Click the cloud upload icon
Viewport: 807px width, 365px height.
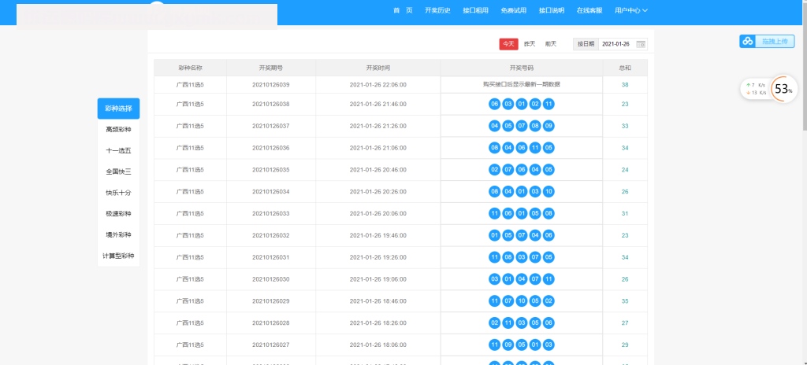point(746,42)
